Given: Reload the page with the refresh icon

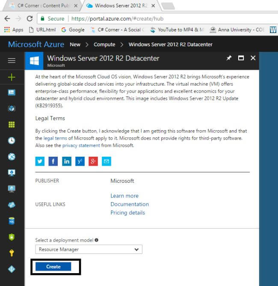Looking at the screenshot, I should point(30,18).
